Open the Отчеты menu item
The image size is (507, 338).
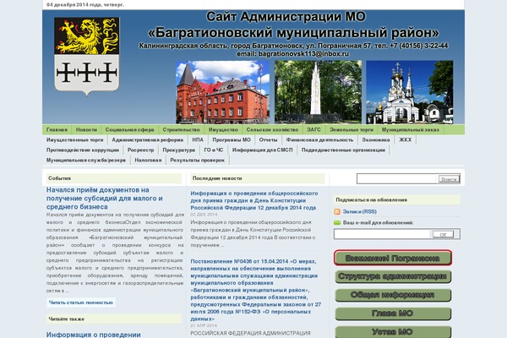pos(268,139)
